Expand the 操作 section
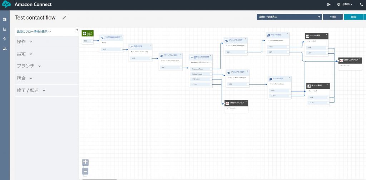This screenshot has width=366, height=180. point(25,42)
